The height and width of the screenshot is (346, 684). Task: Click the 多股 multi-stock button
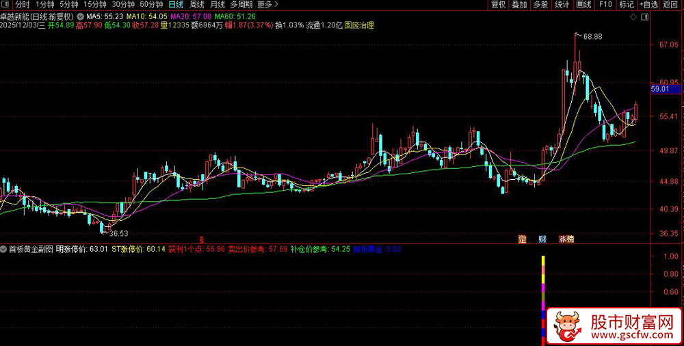(540, 5)
